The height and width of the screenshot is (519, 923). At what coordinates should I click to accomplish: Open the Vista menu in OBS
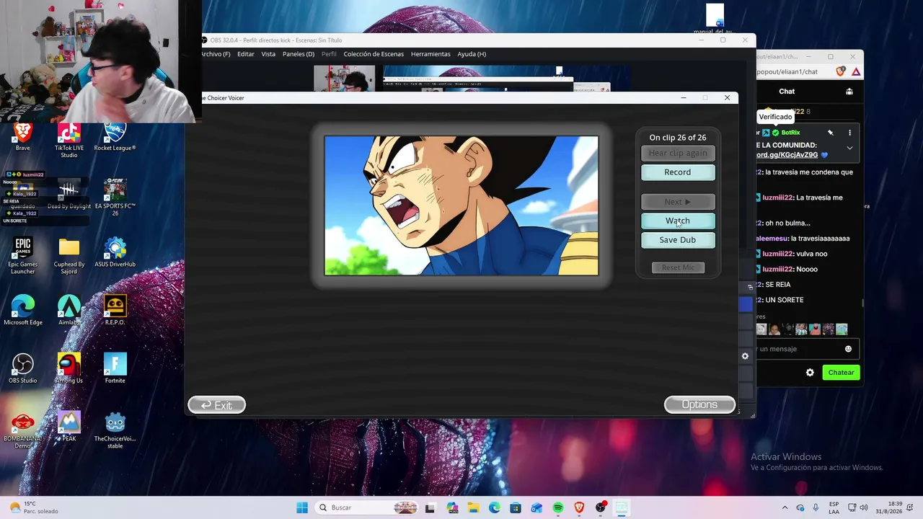(x=268, y=54)
